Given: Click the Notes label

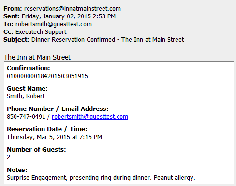Looking at the screenshot, I should 17,170.
